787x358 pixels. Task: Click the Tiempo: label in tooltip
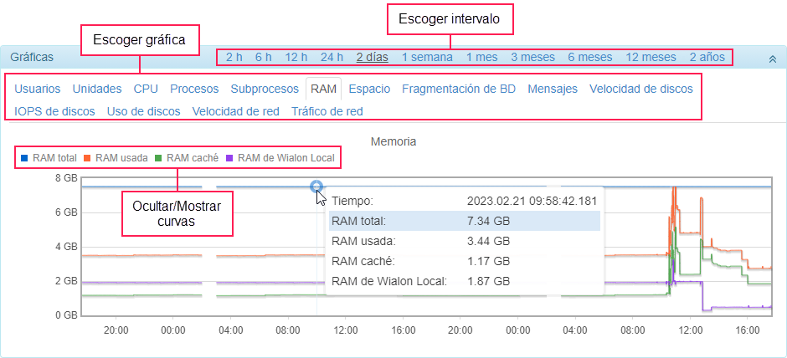pyautogui.click(x=352, y=201)
